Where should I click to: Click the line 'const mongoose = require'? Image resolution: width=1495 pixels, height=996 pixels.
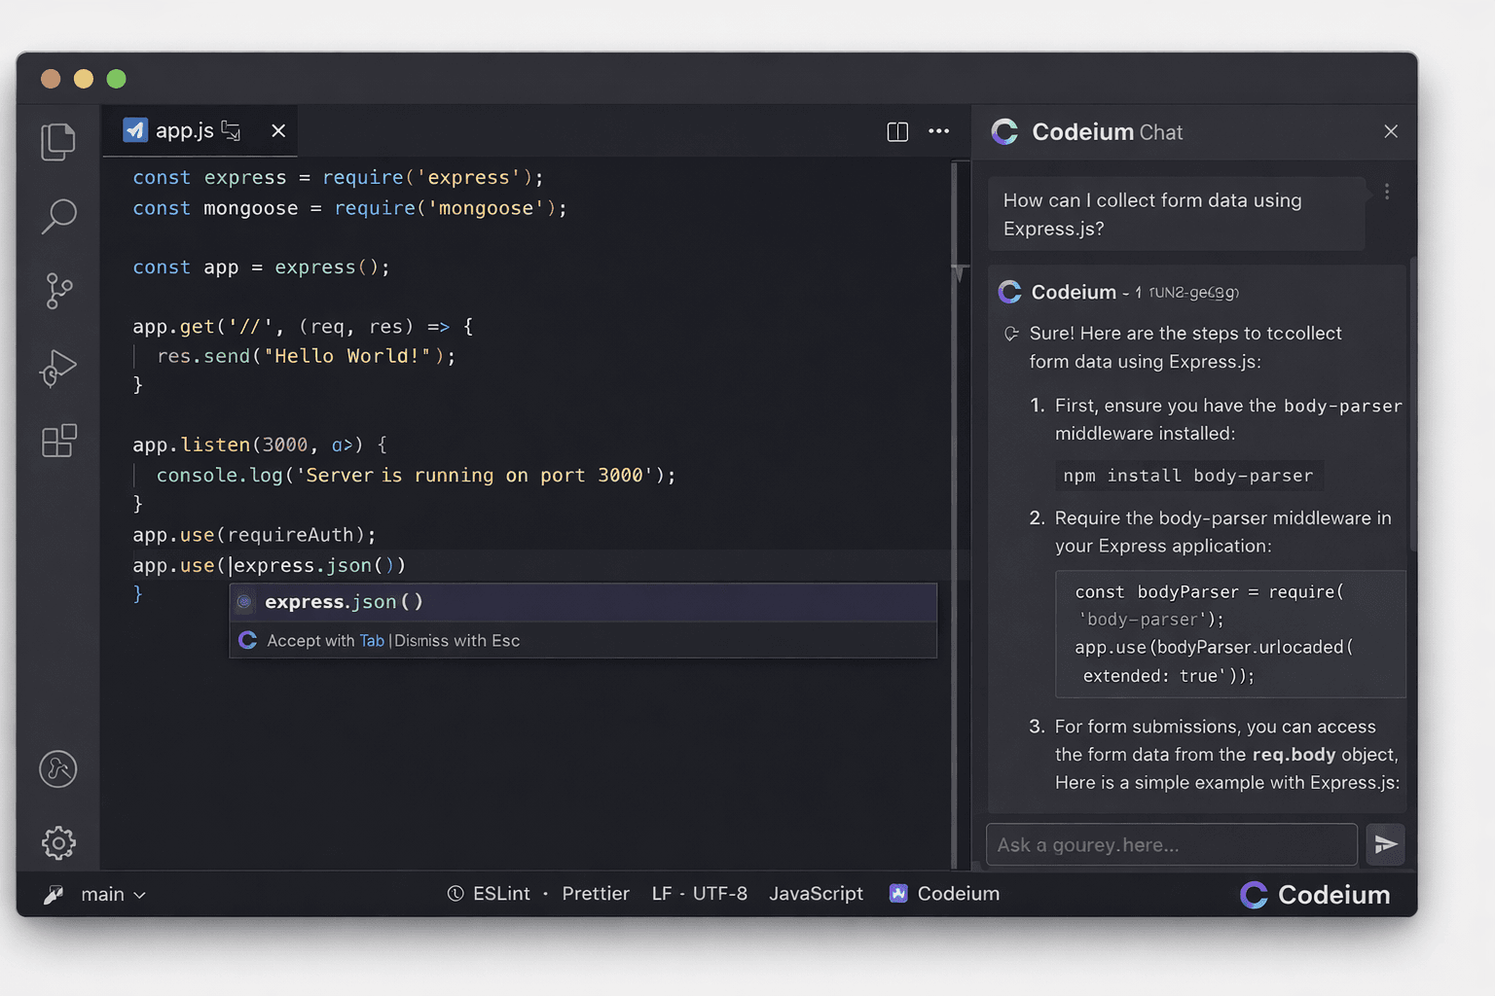(349, 208)
